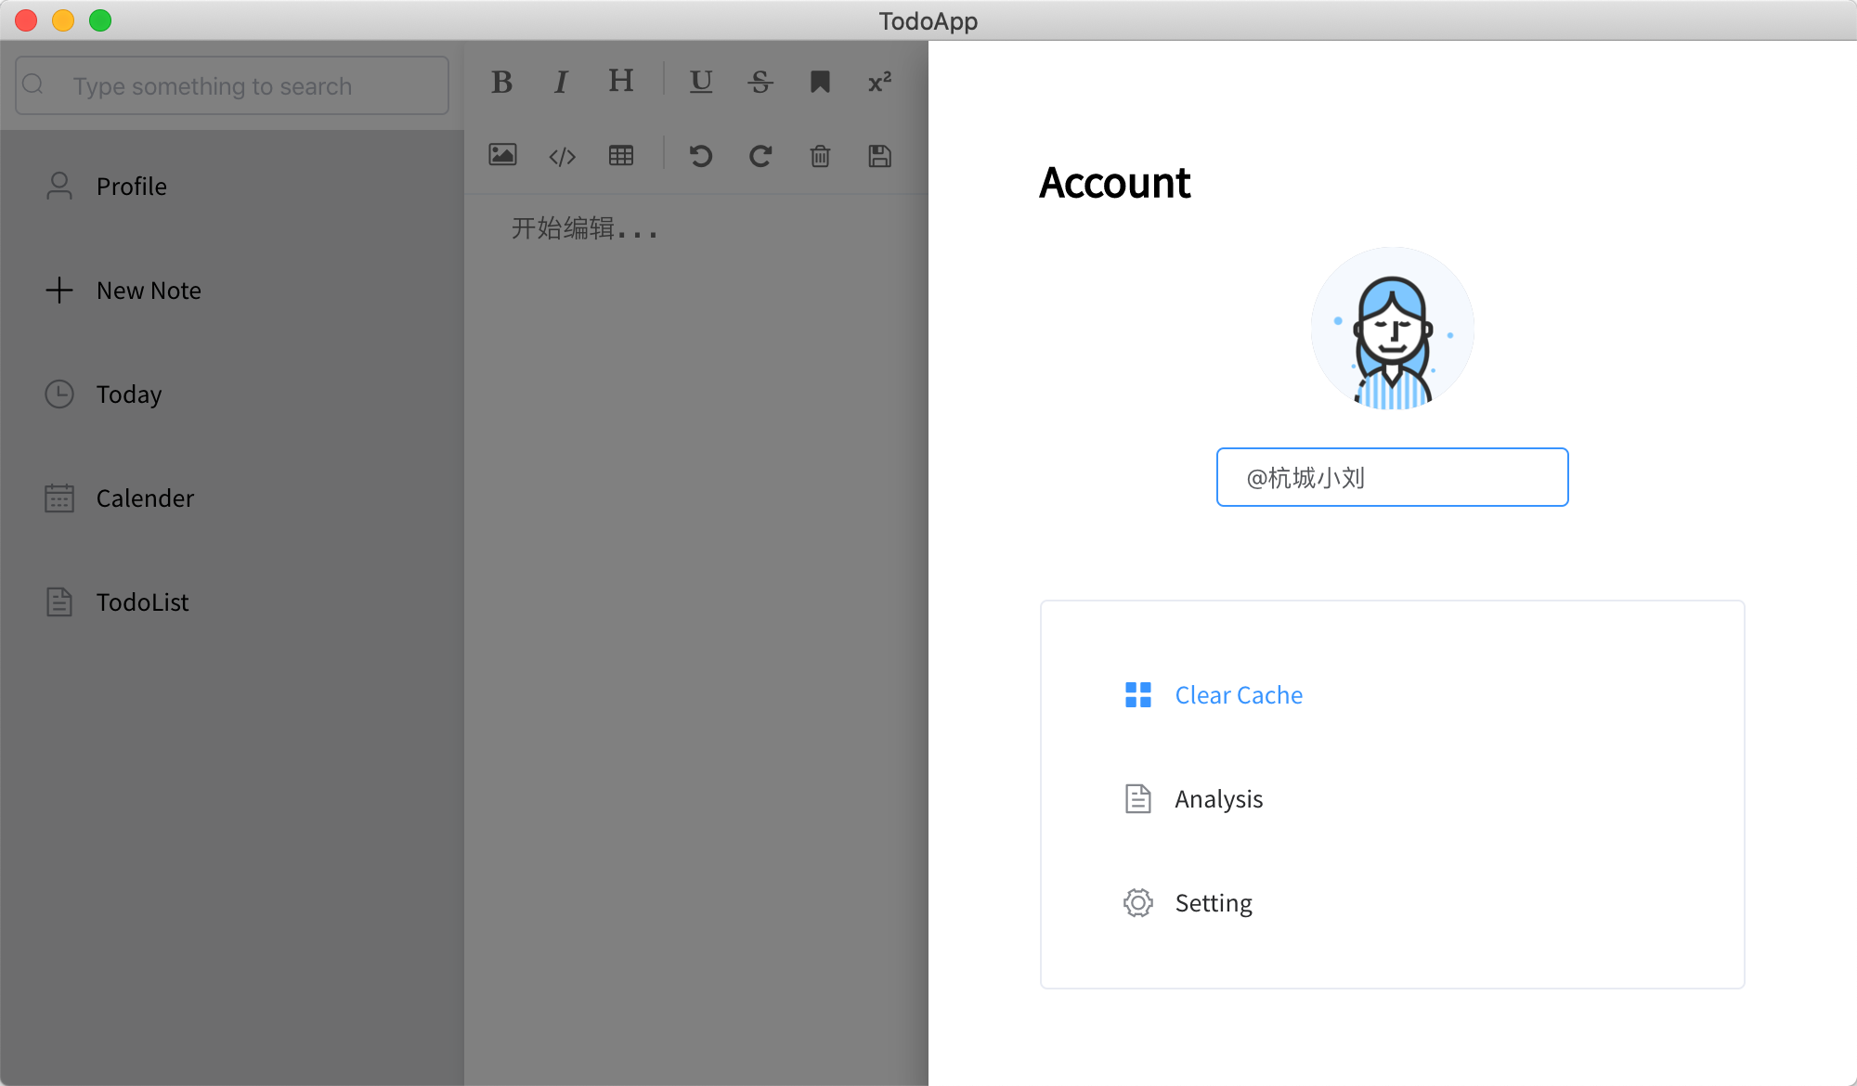The width and height of the screenshot is (1857, 1086).
Task: Click the username input field
Action: [1392, 477]
